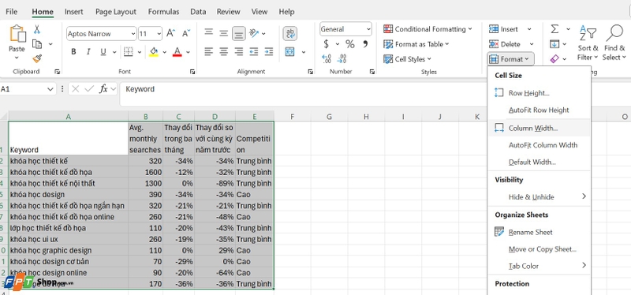Image resolution: width=631 pixels, height=295 pixels.
Task: Apply Comma Style format
Action: tap(365, 44)
